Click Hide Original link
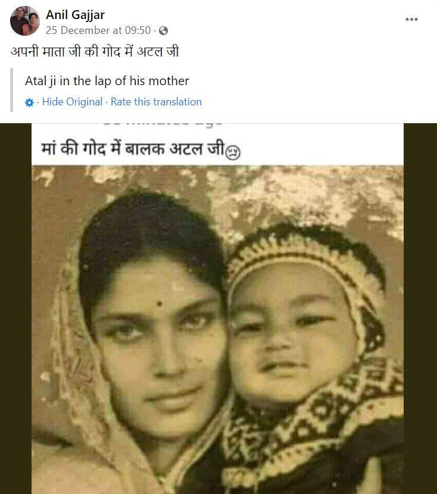437x494 pixels. point(72,102)
